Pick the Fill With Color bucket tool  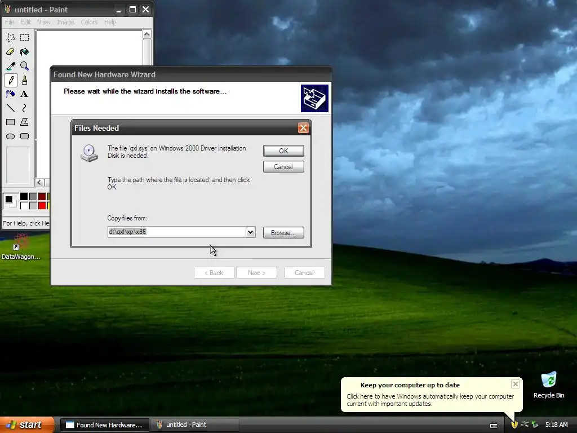point(24,52)
